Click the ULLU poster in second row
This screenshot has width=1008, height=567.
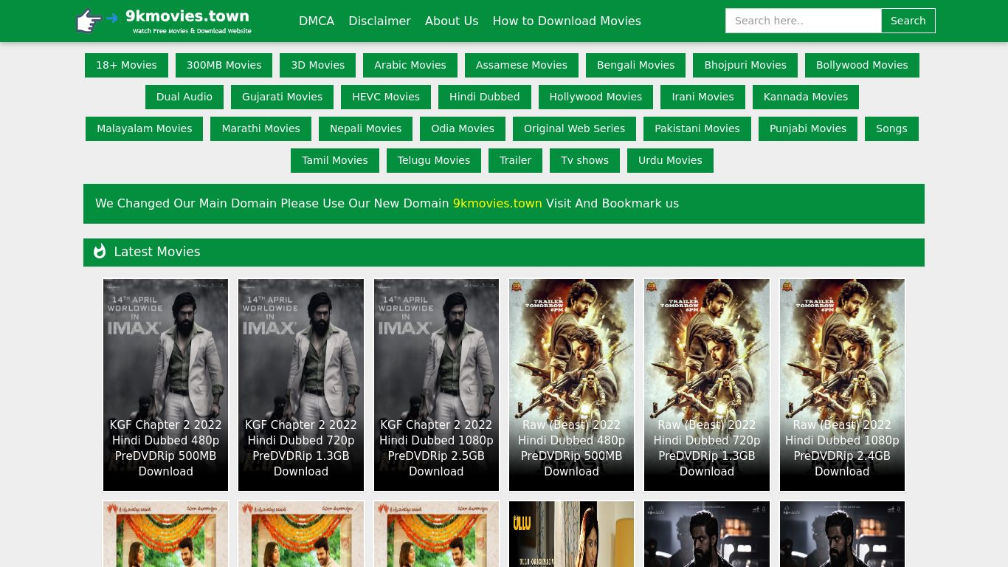point(571,535)
